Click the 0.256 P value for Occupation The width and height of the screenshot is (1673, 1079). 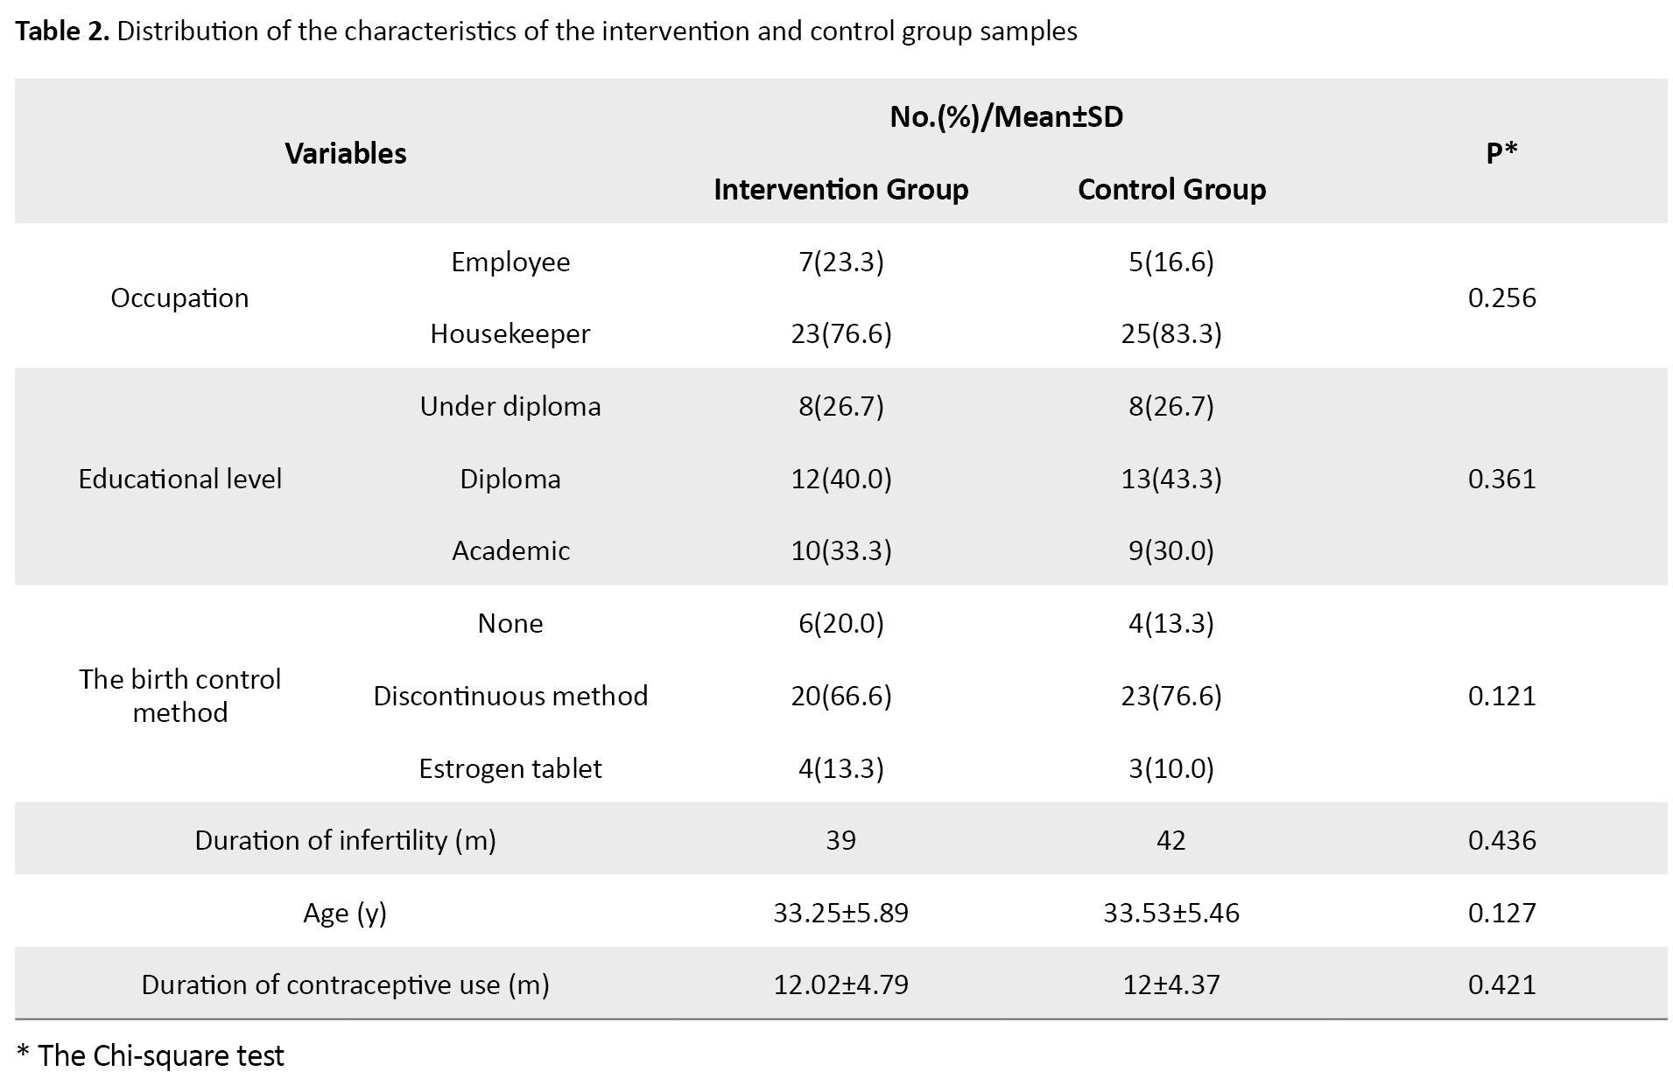[1501, 298]
